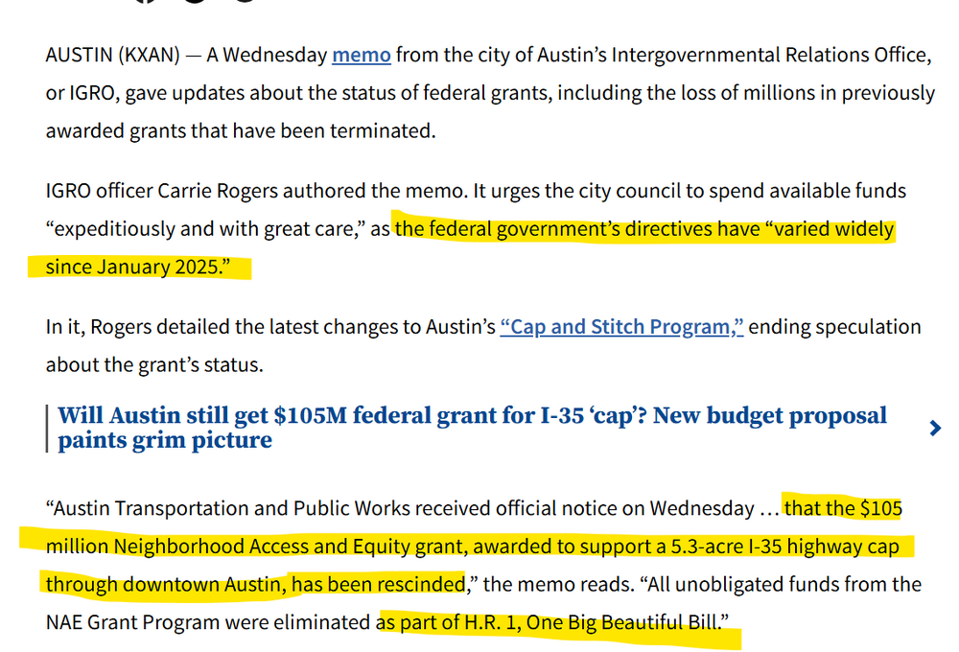The height and width of the screenshot is (652, 959).
Task: Click highlighted "has been rescinded" text
Action: [x=378, y=584]
